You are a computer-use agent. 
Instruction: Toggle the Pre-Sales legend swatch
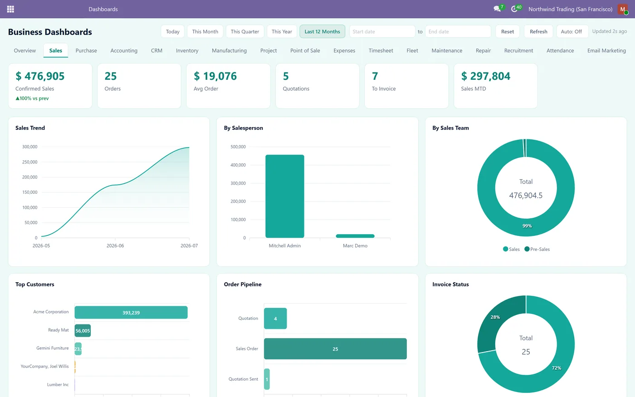(x=527, y=249)
